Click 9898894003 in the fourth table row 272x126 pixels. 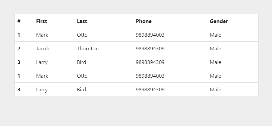[x=150, y=76]
